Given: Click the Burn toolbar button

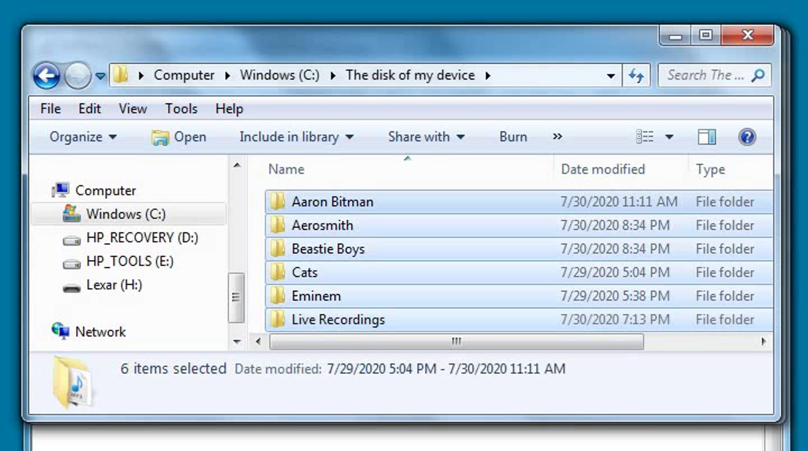Looking at the screenshot, I should point(513,137).
